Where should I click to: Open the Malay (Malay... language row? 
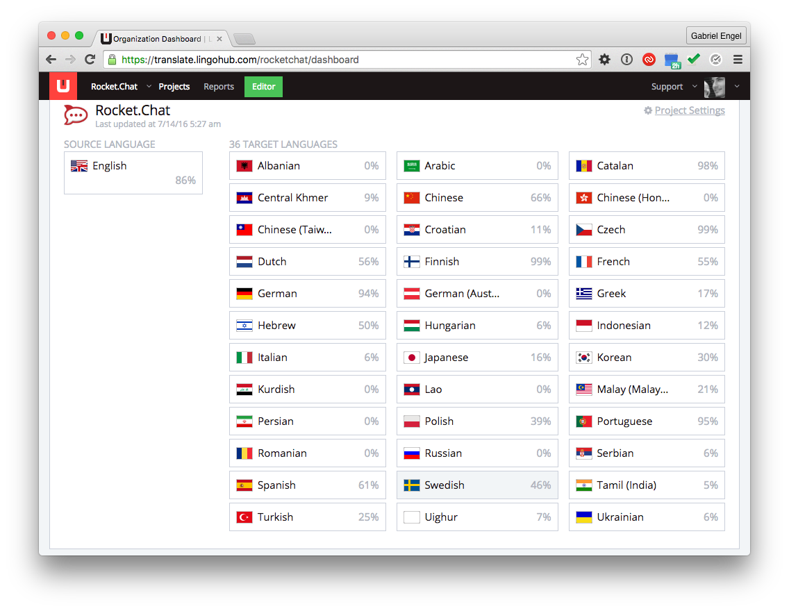(647, 390)
